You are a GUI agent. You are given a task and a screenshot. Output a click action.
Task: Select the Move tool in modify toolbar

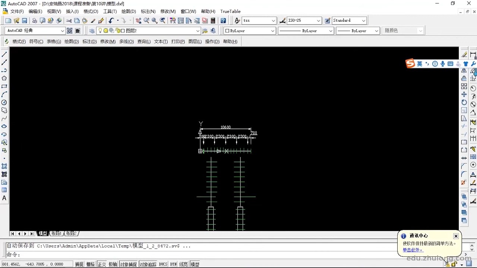464,95
